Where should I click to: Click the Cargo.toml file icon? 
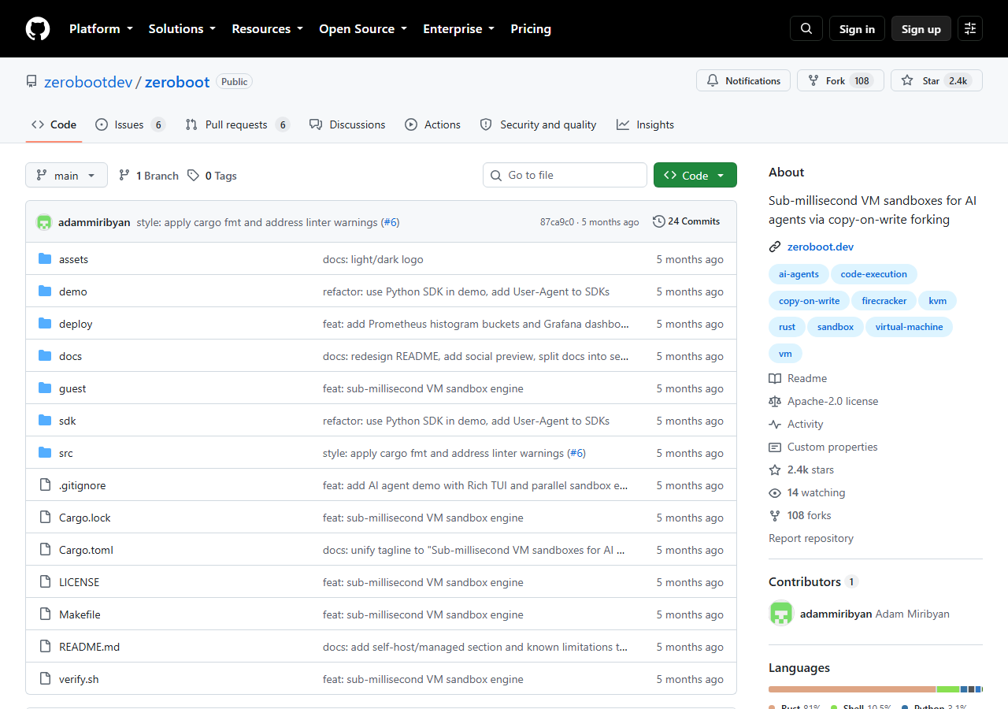[45, 550]
